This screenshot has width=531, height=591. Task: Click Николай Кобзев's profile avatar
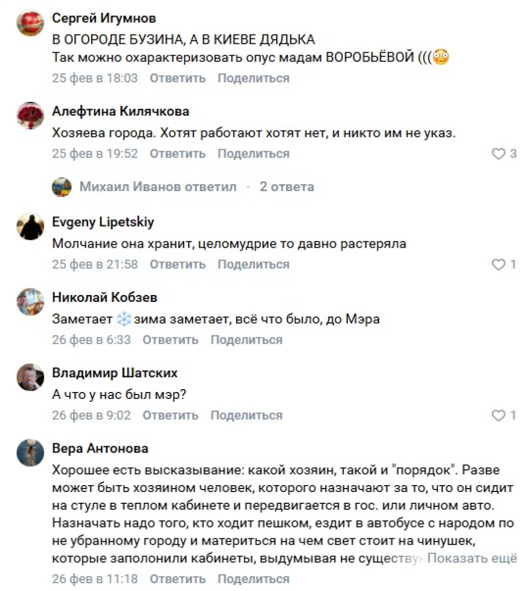point(30,301)
